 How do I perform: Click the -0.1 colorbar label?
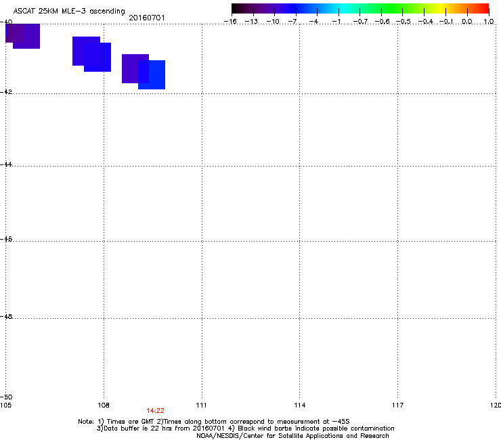click(446, 22)
